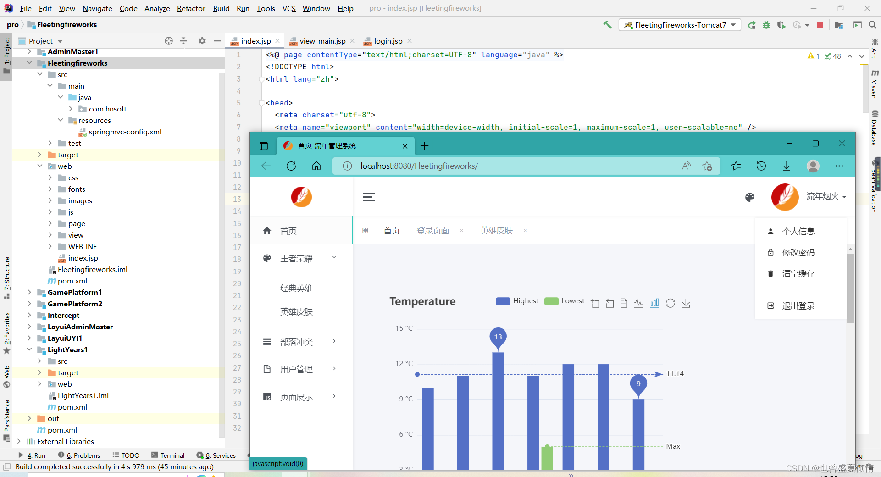Start debugging with the bug icon
The image size is (881, 477).
tap(766, 25)
